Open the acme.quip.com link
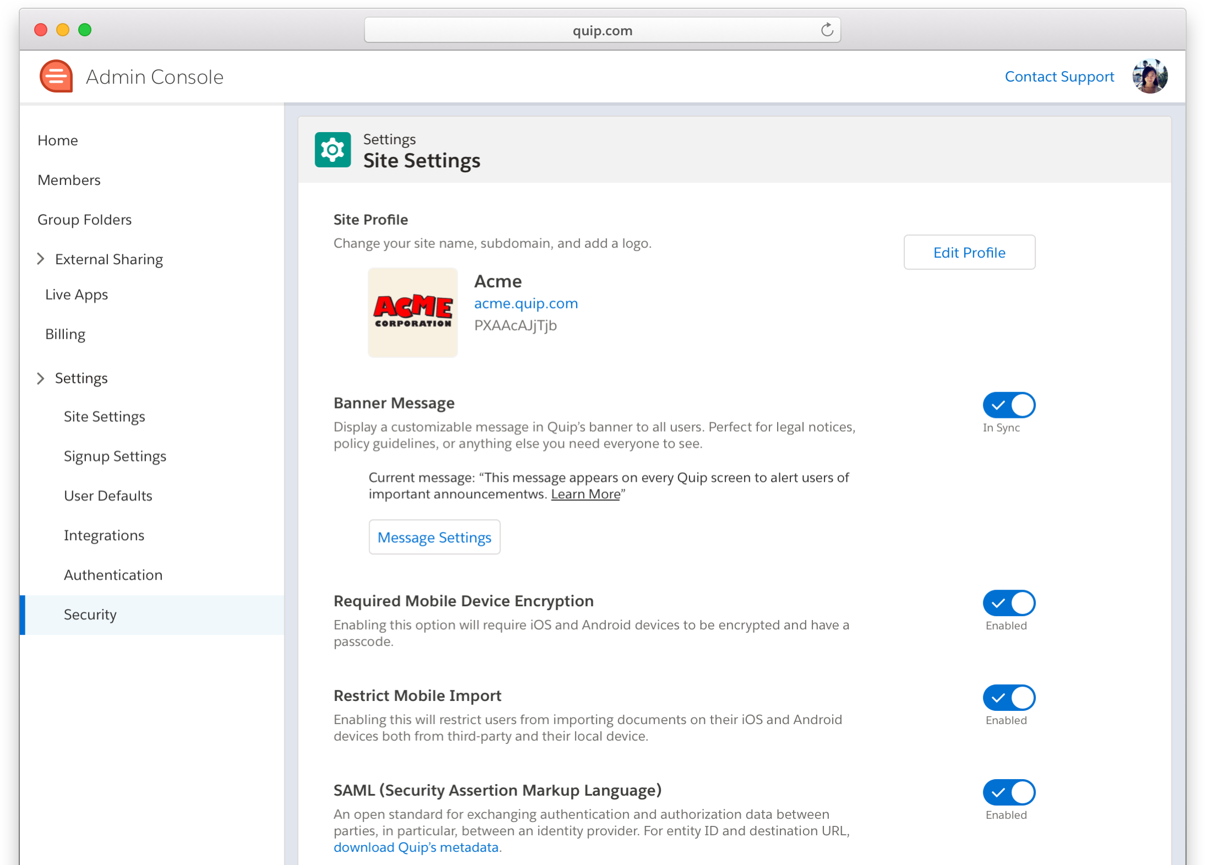The height and width of the screenshot is (865, 1205). [x=525, y=303]
